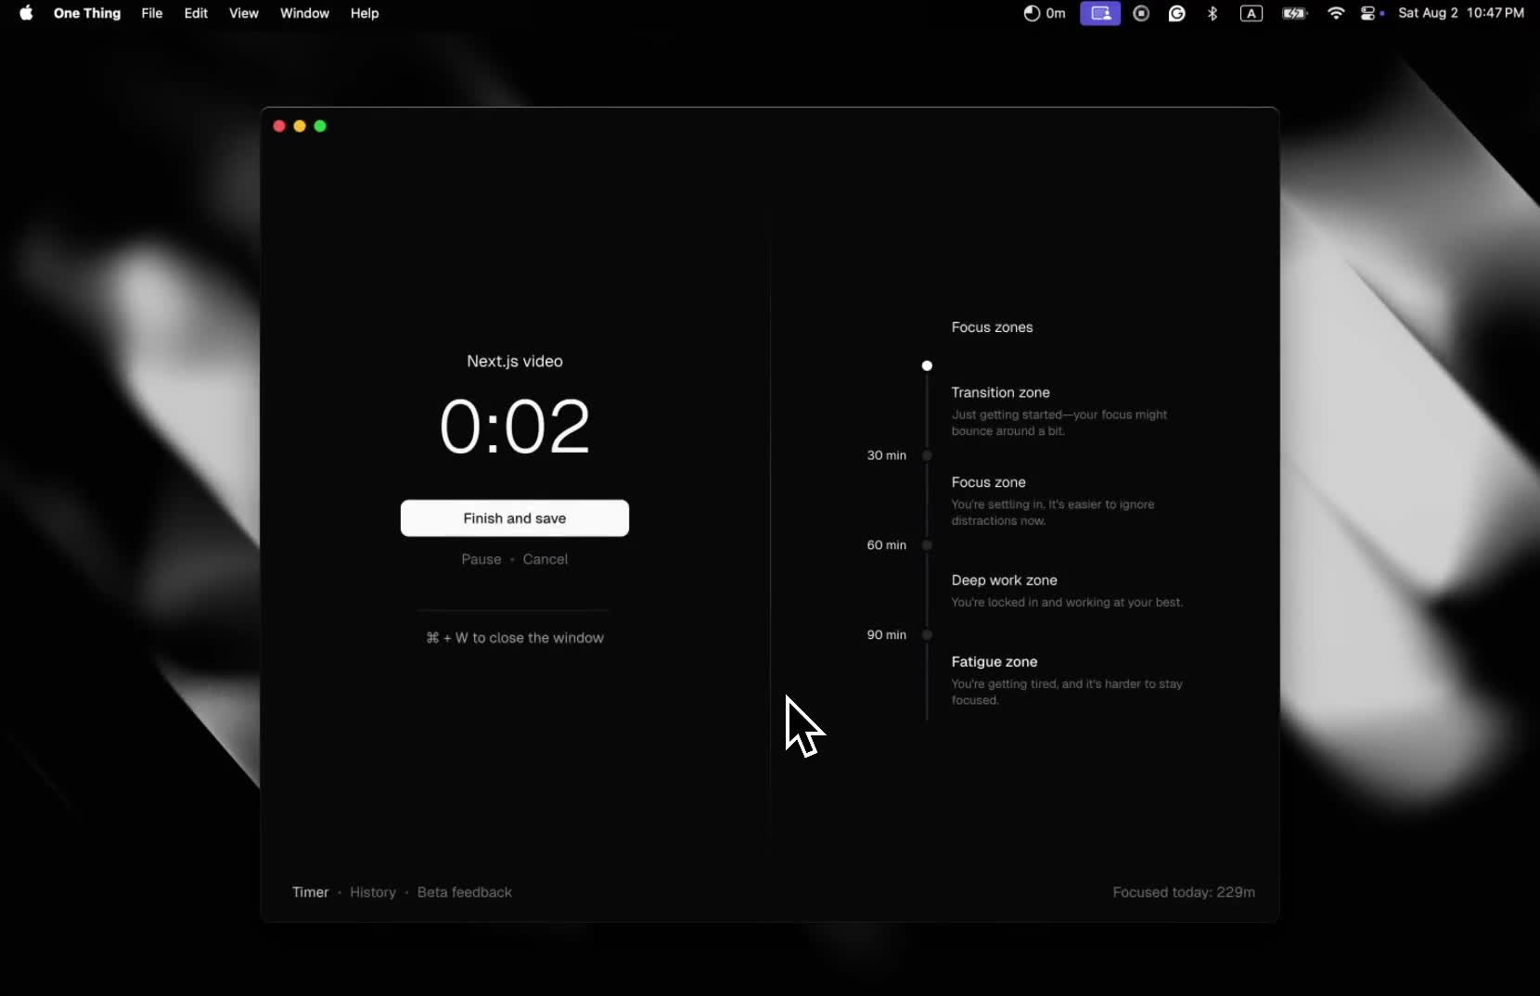The height and width of the screenshot is (996, 1540).
Task: Click the Next.js video task title
Action: pyautogui.click(x=515, y=362)
